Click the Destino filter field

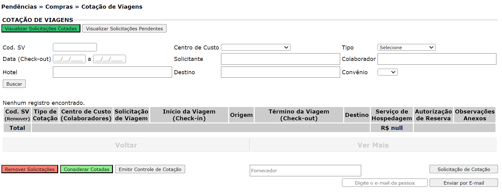click(280, 72)
